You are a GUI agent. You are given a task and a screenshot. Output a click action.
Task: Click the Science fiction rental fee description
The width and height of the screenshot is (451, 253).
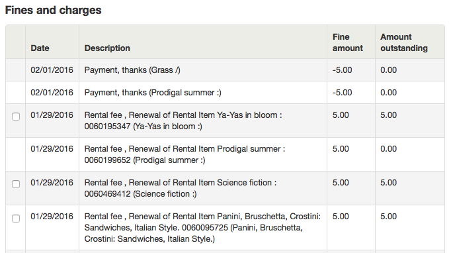(181, 188)
